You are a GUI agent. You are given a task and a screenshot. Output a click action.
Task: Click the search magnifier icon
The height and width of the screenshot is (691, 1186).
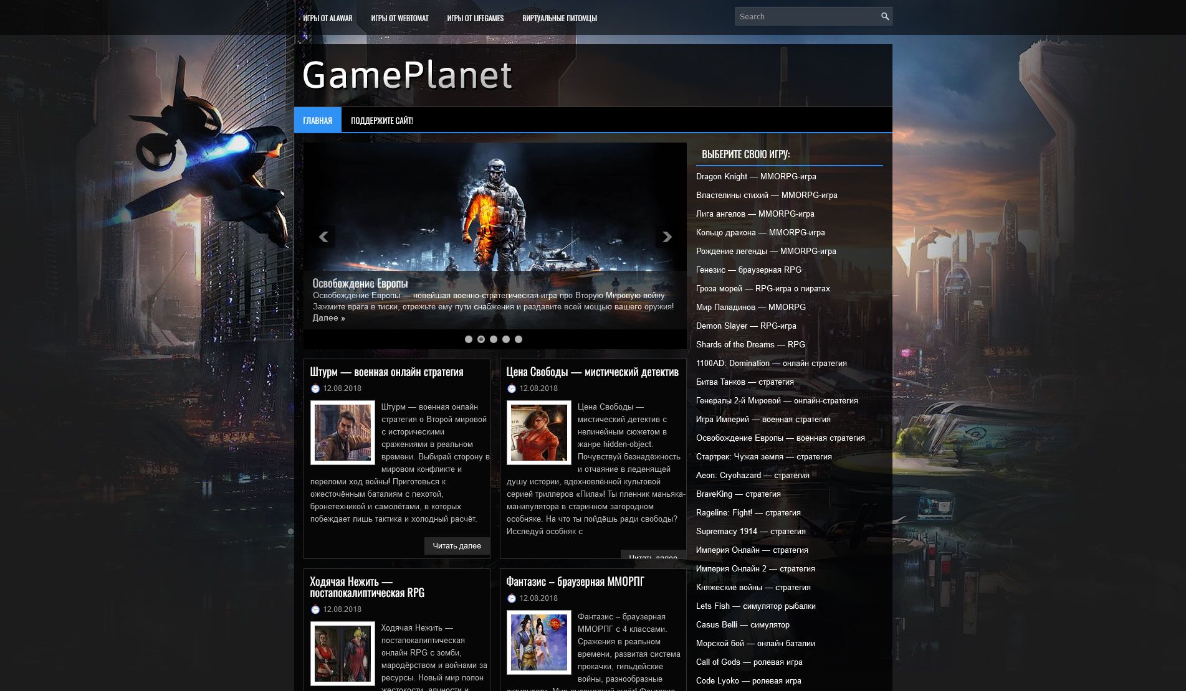(x=884, y=16)
